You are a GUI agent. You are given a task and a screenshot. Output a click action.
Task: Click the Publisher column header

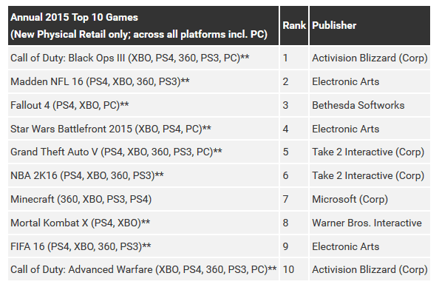370,25
